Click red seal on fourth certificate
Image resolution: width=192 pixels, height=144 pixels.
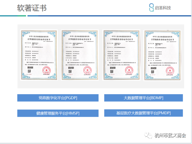[x=170, y=71]
